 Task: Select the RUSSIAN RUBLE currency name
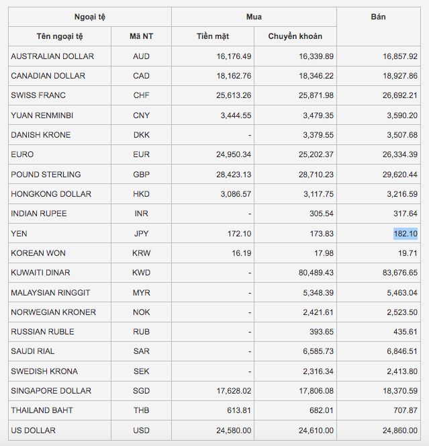pyautogui.click(x=42, y=332)
